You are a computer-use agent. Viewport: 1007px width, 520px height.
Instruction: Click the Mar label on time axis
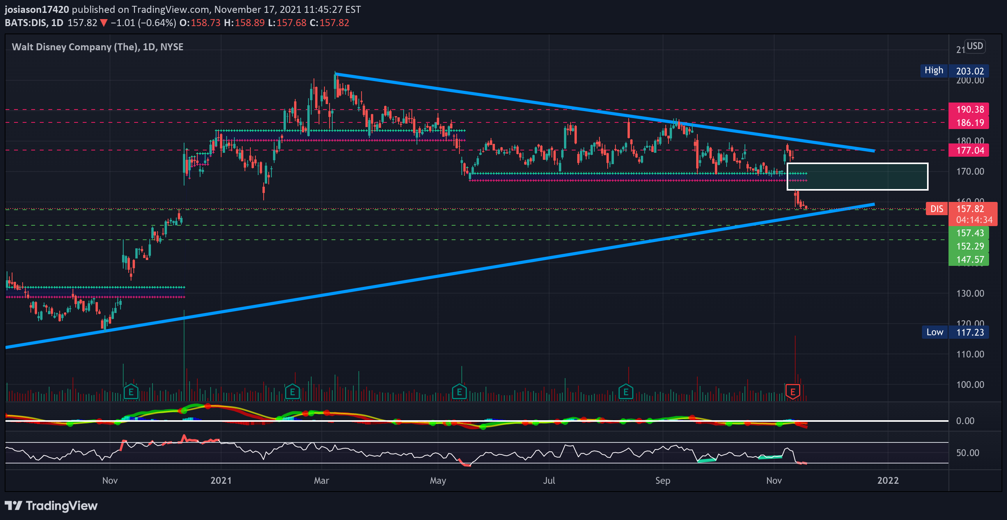coord(321,481)
